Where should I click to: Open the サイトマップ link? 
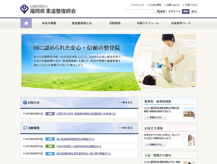(137, 5)
